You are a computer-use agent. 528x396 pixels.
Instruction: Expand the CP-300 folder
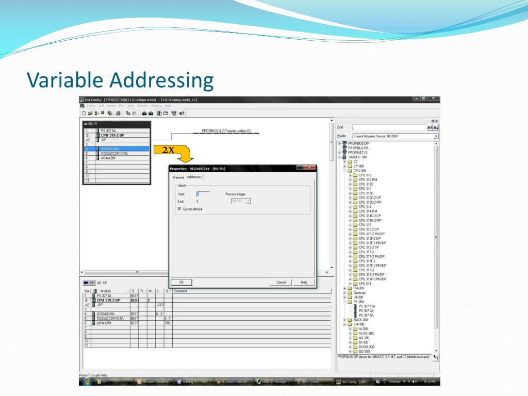tap(345, 167)
